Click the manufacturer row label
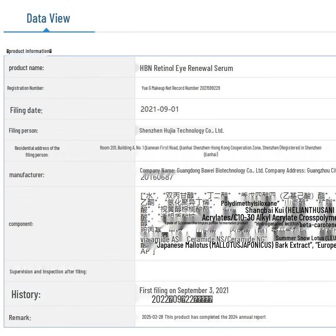The width and height of the screenshot is (336, 336). point(26,175)
